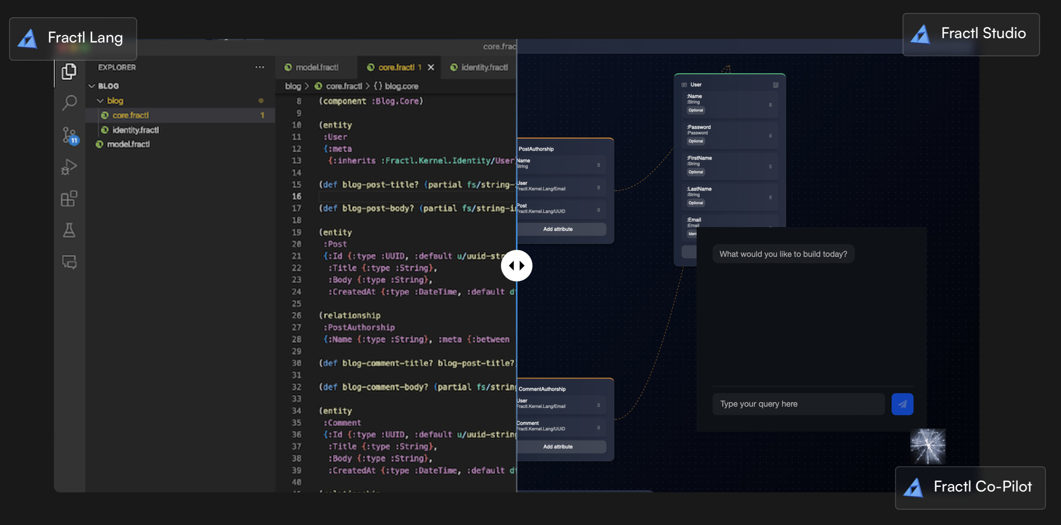Collapse the blog subfolder chevron
Screen dimensions: 1061x525
pyautogui.click(x=100, y=100)
